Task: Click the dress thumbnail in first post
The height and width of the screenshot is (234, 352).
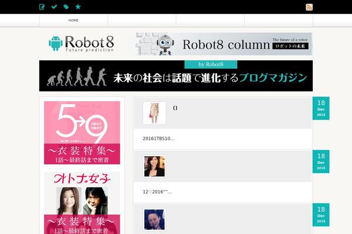Action: pos(154,113)
